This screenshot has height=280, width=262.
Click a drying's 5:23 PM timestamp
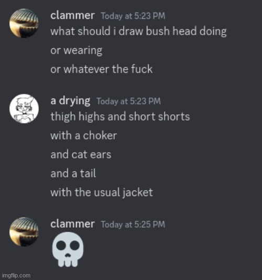(129, 101)
